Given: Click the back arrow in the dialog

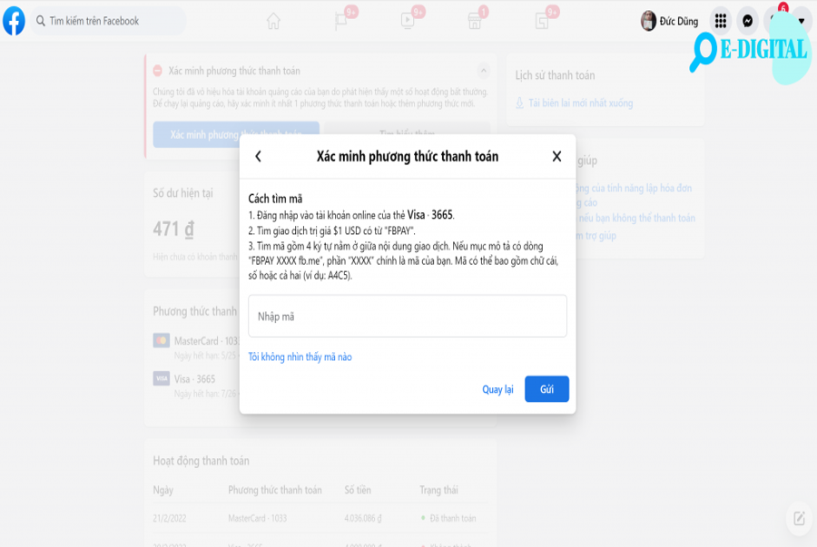Looking at the screenshot, I should (258, 156).
